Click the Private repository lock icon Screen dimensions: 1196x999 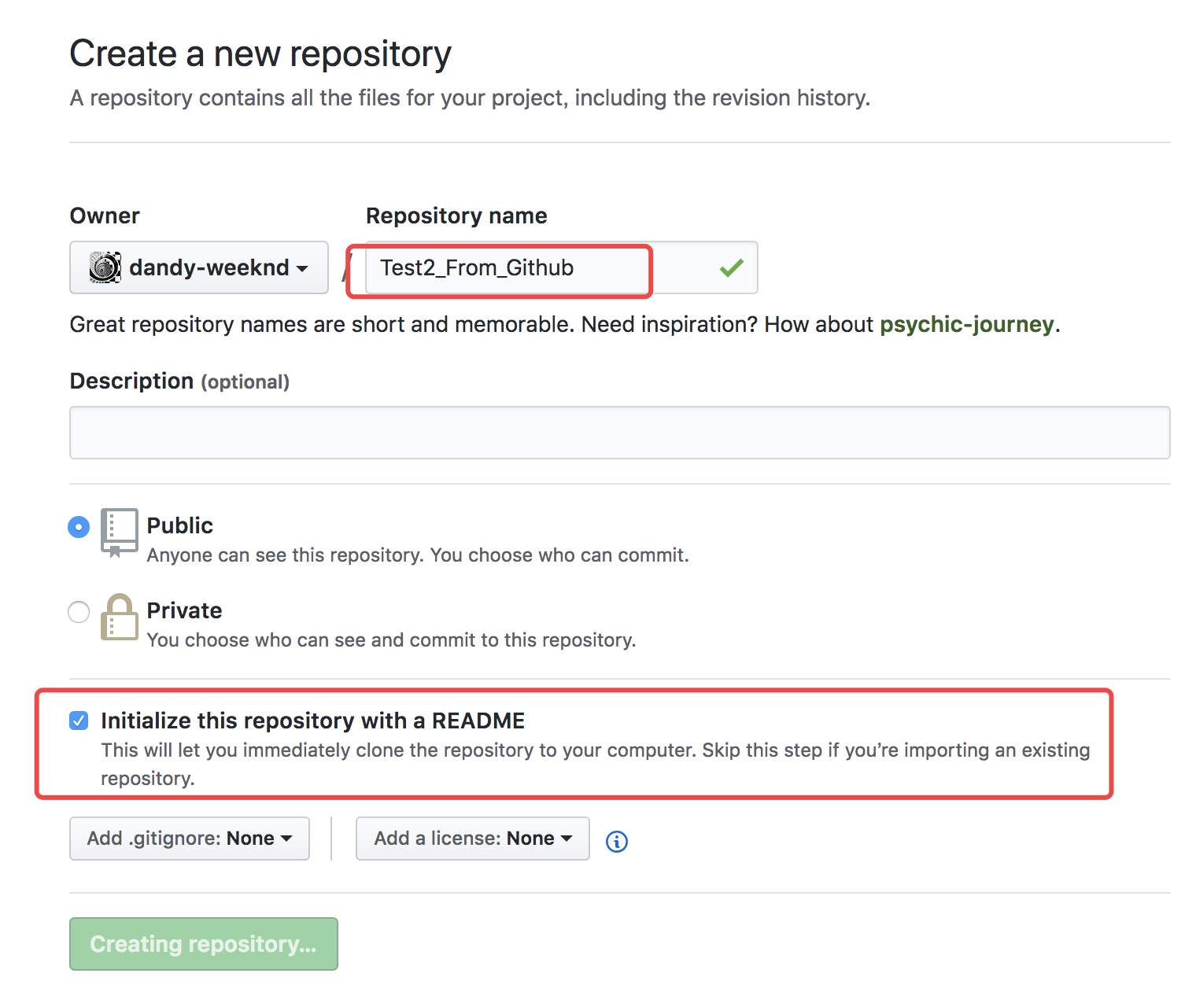click(x=120, y=617)
